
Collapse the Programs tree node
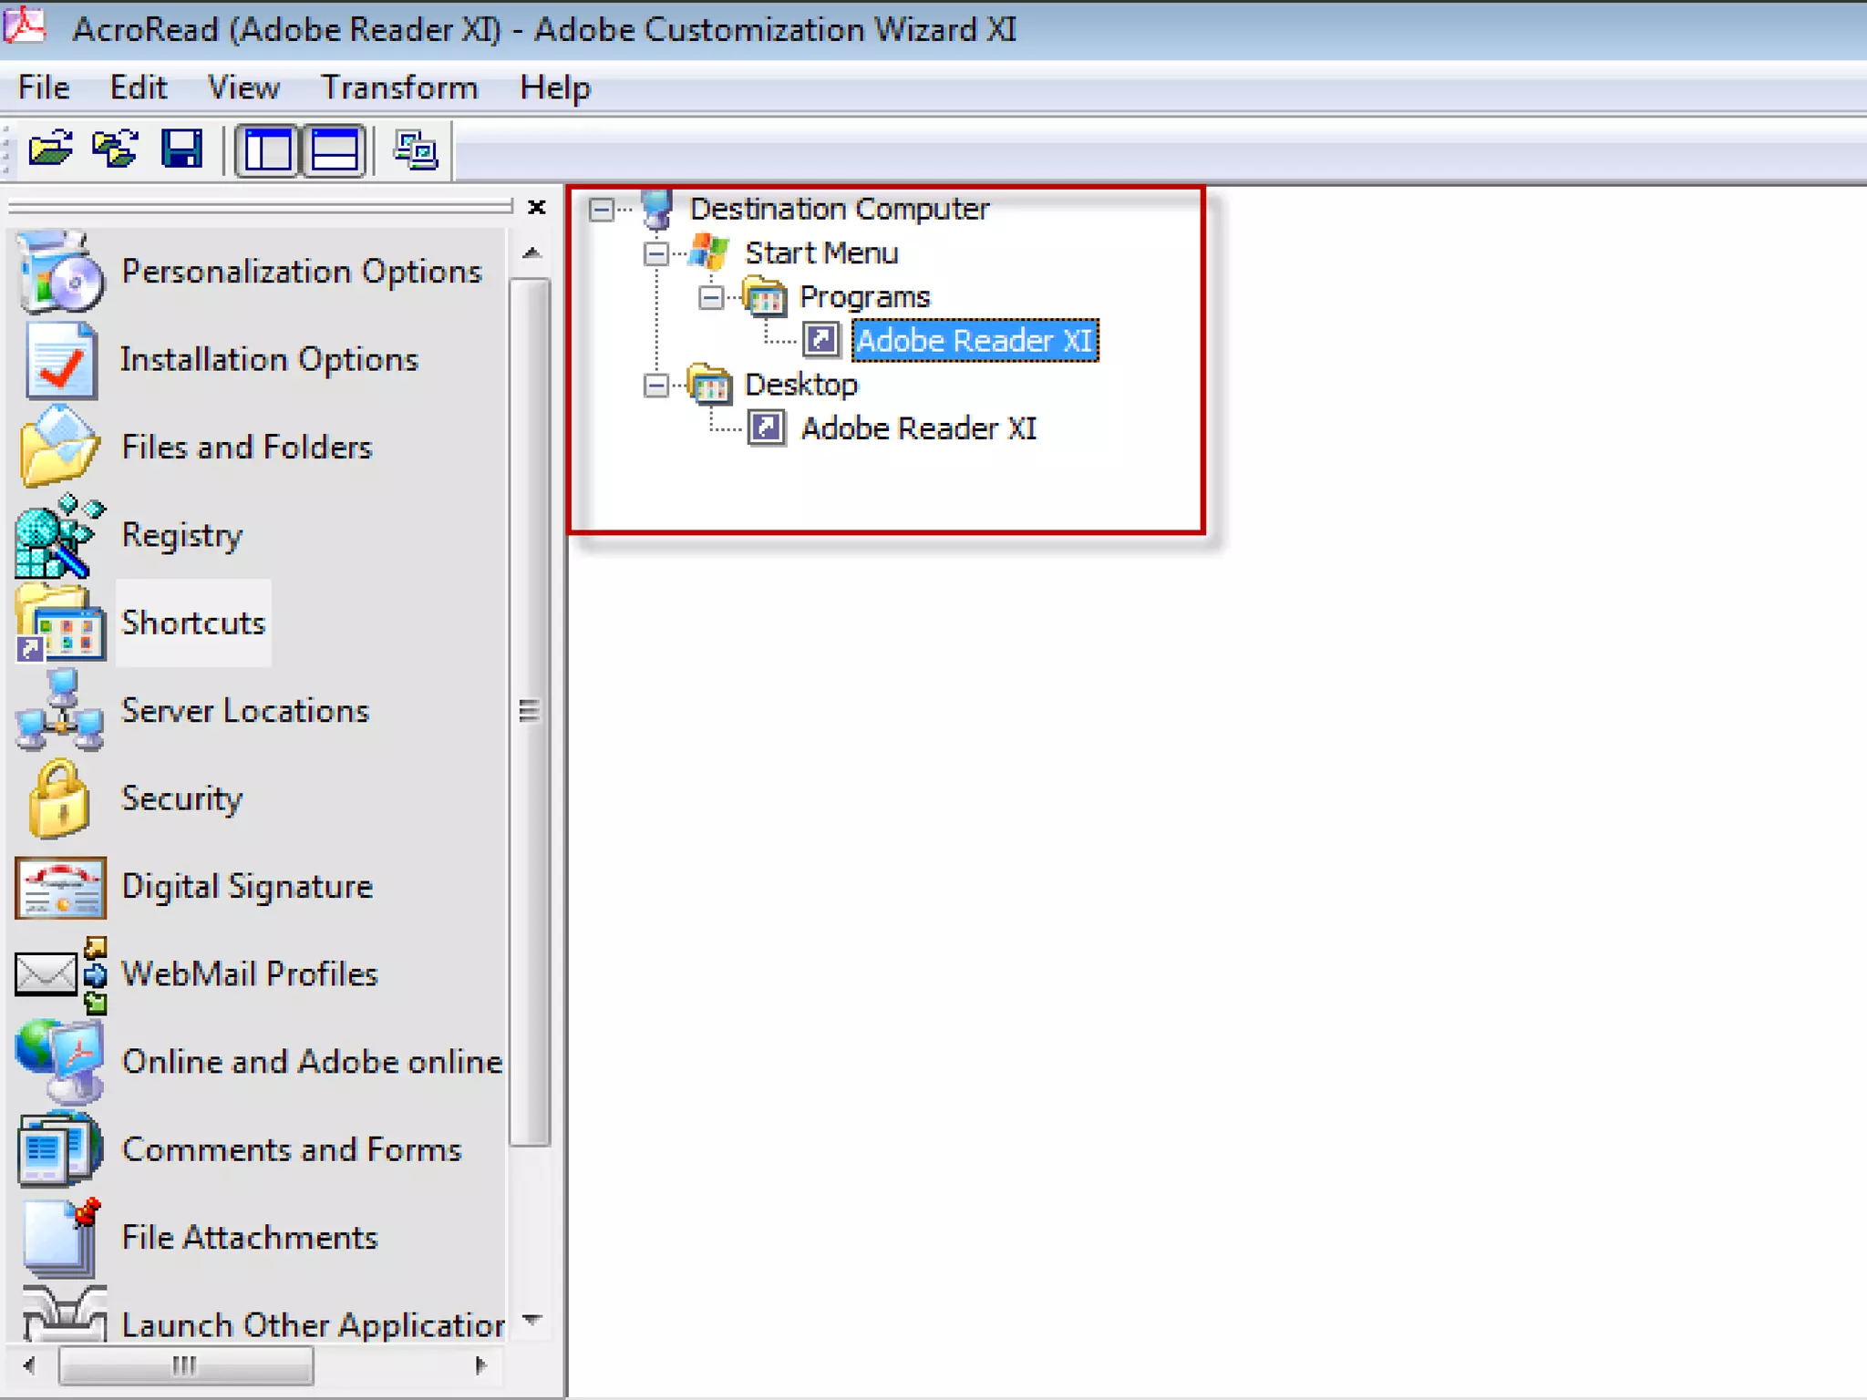(711, 297)
